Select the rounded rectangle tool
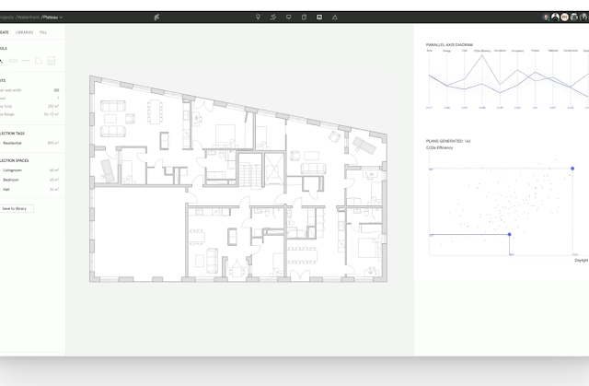Image resolution: width=589 pixels, height=386 pixels. tap(14, 61)
